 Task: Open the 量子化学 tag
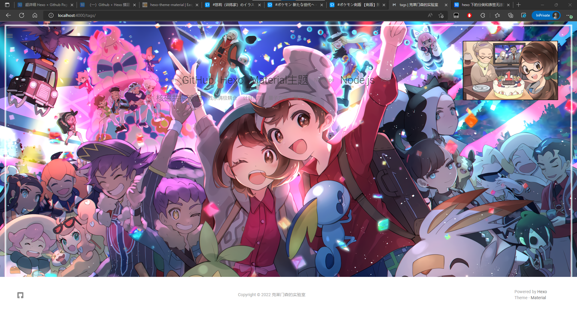click(x=303, y=98)
